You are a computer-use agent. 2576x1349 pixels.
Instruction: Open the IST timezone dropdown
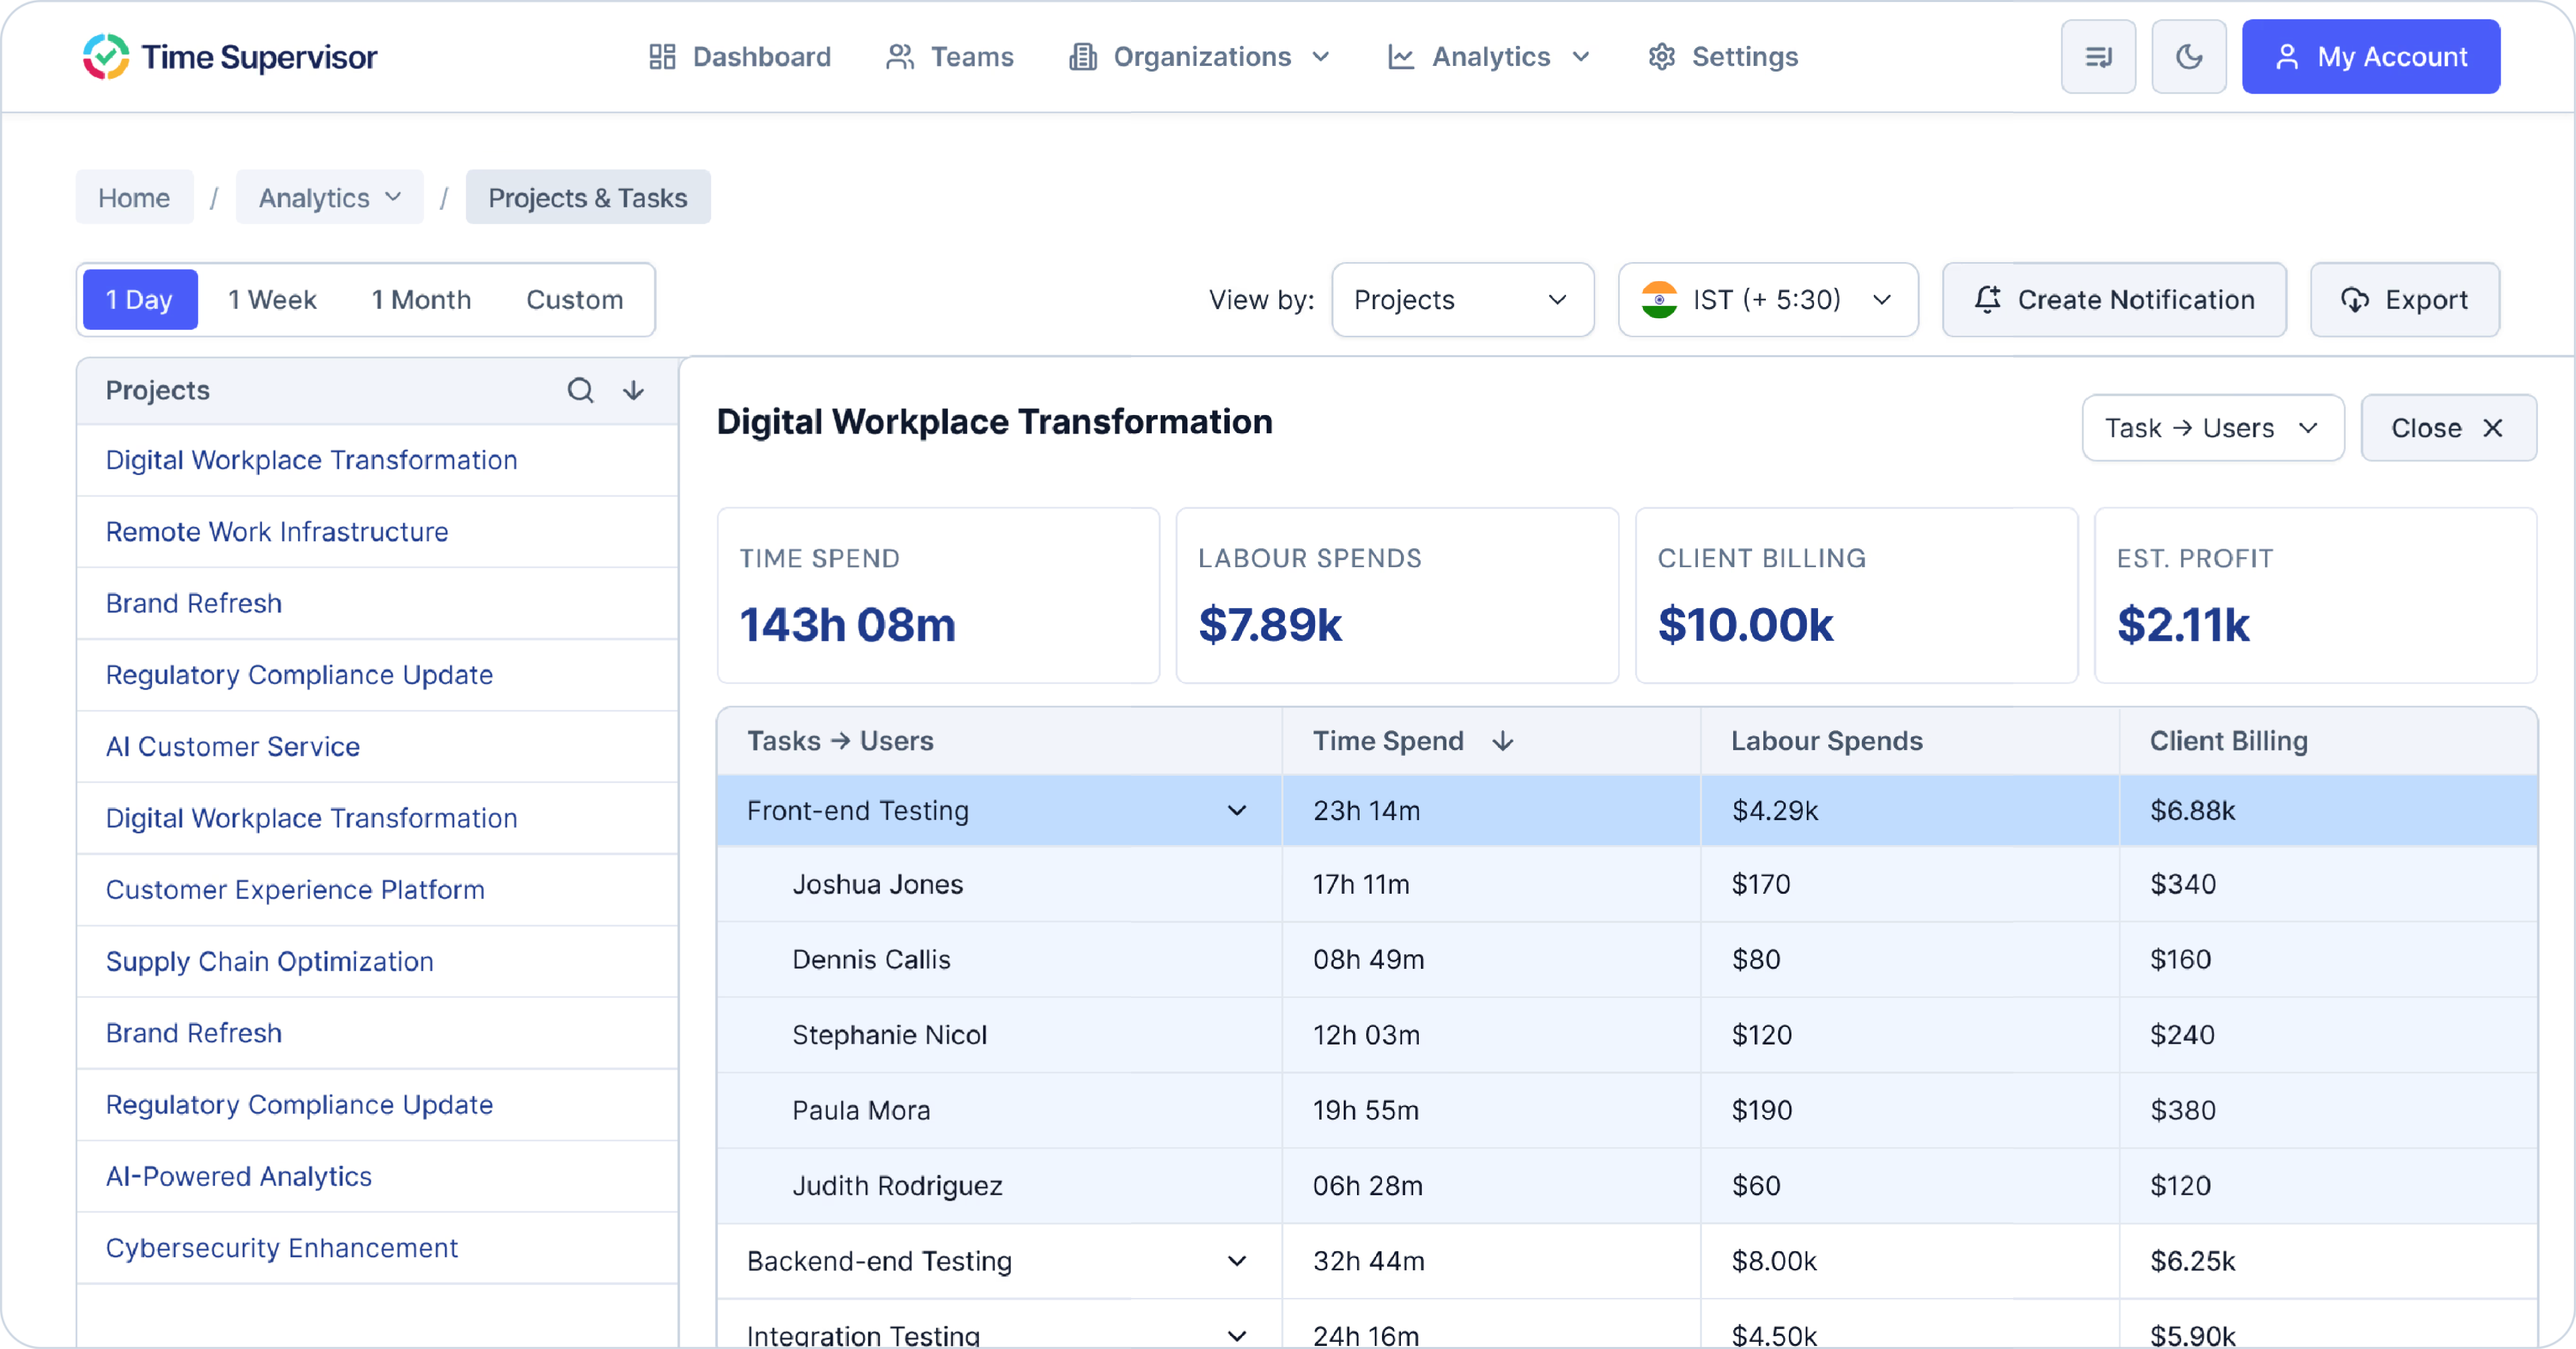[x=1767, y=300]
